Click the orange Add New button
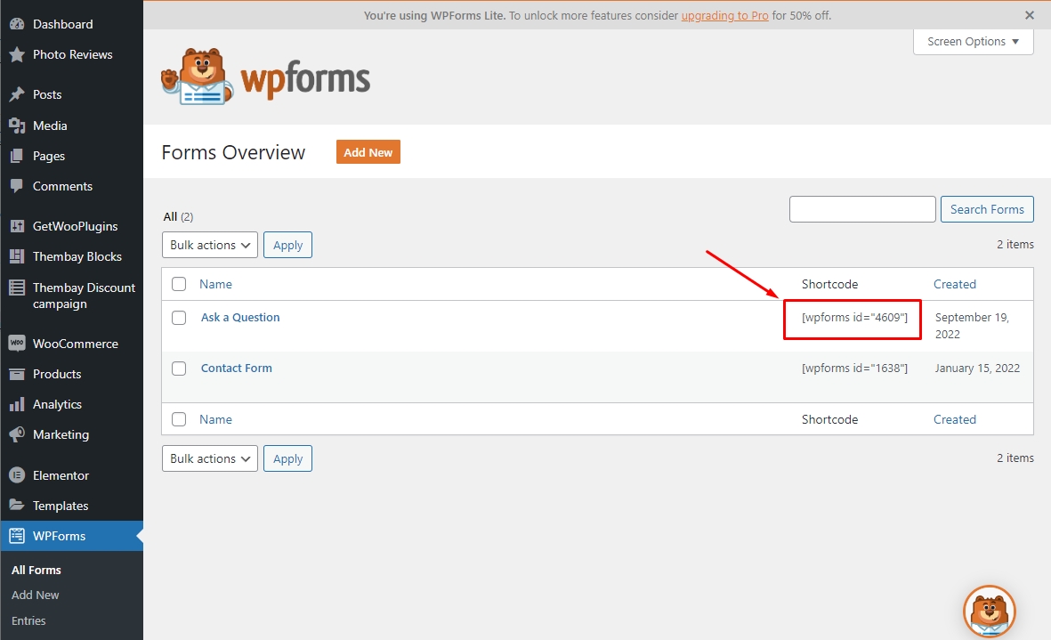The height and width of the screenshot is (640, 1051). click(368, 152)
